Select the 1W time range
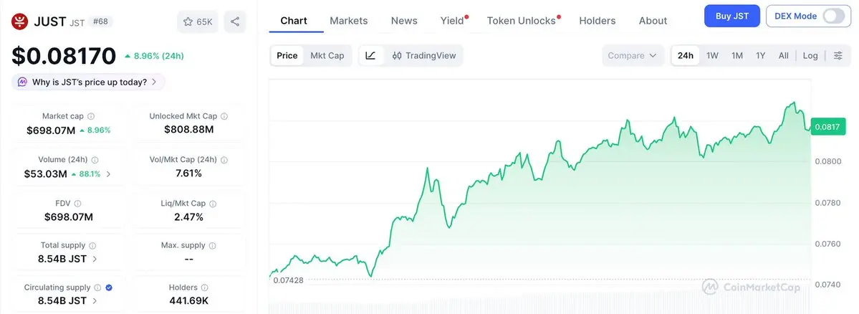 coord(712,55)
